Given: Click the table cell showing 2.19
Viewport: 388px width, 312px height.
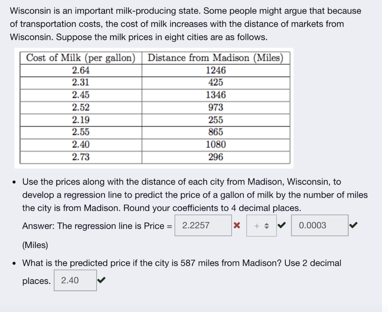Looking at the screenshot, I should (x=80, y=120).
